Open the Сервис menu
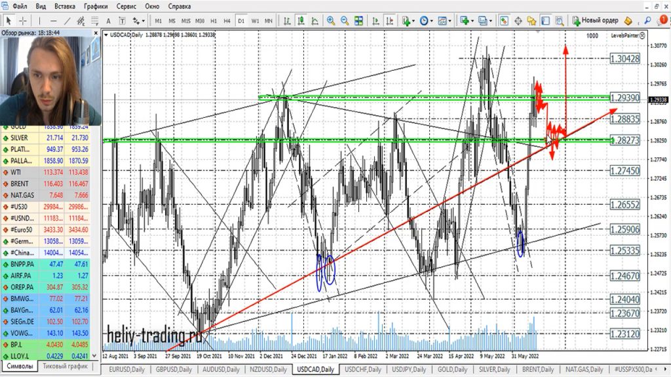671x377 pixels. pyautogui.click(x=126, y=6)
